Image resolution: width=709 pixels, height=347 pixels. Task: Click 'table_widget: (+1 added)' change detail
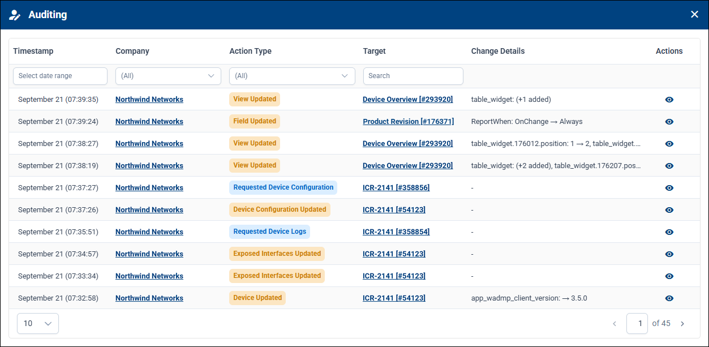pos(511,100)
